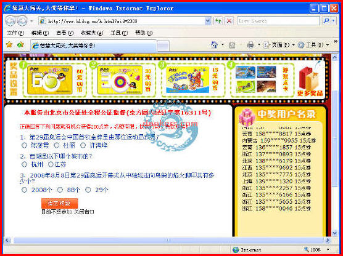This screenshot has height=256, width=343.
Task: Click the red Stop loading icon
Action: 229,21
